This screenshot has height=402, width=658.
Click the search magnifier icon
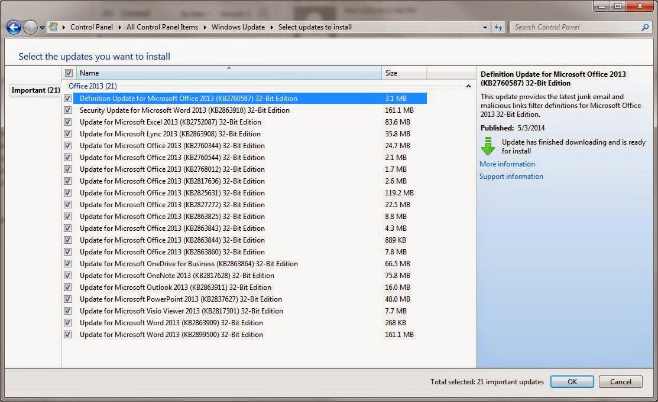point(645,27)
